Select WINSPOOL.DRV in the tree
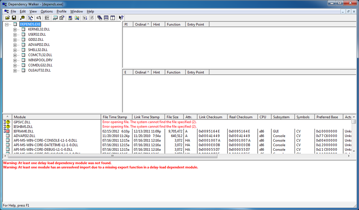 (x=40, y=60)
